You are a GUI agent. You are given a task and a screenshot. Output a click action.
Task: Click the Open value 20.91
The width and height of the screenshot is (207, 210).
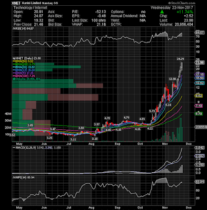(x=39, y=12)
